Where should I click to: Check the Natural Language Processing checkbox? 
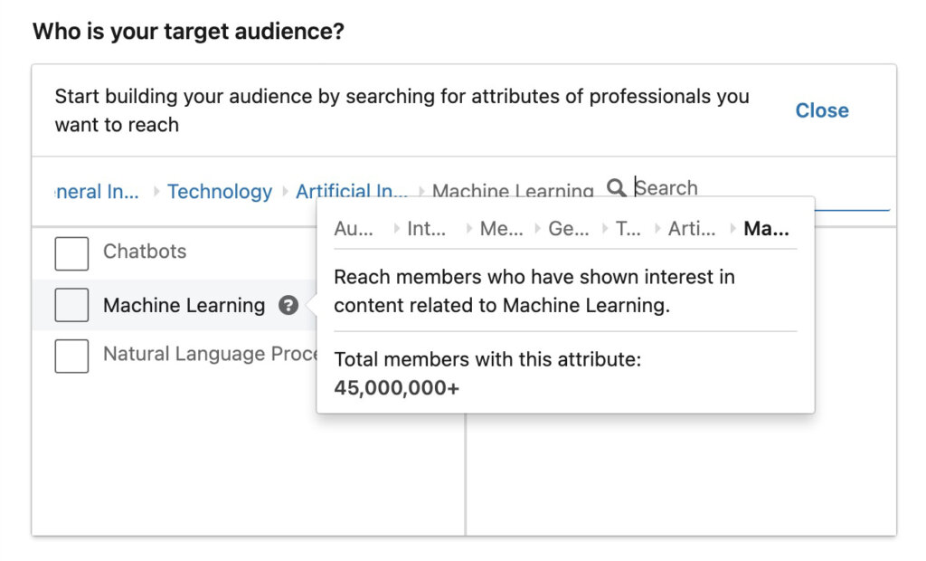[71, 354]
